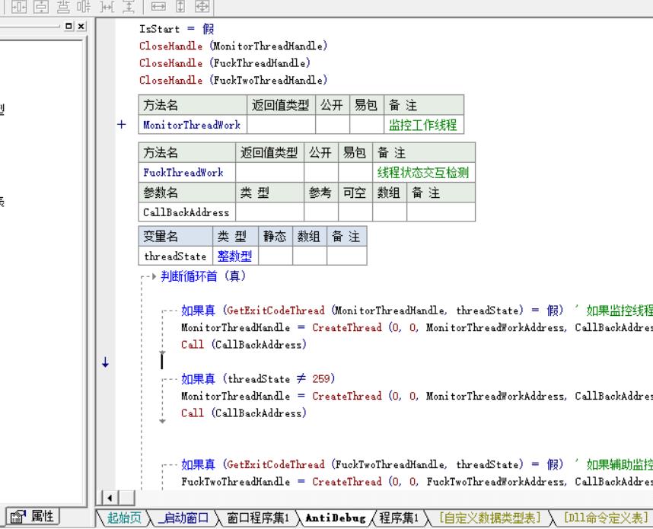Click the FuckThreadWork method name cell
Image resolution: width=653 pixels, height=529 pixels.
click(x=187, y=172)
